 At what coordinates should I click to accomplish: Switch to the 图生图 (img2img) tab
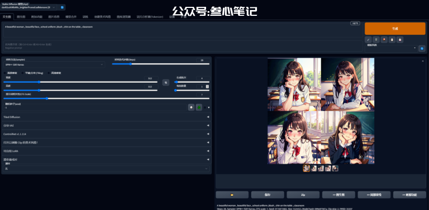[x=21, y=17]
